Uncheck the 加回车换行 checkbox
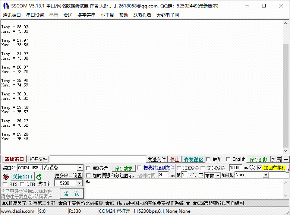The height and width of the screenshot is (215, 290). (259, 168)
